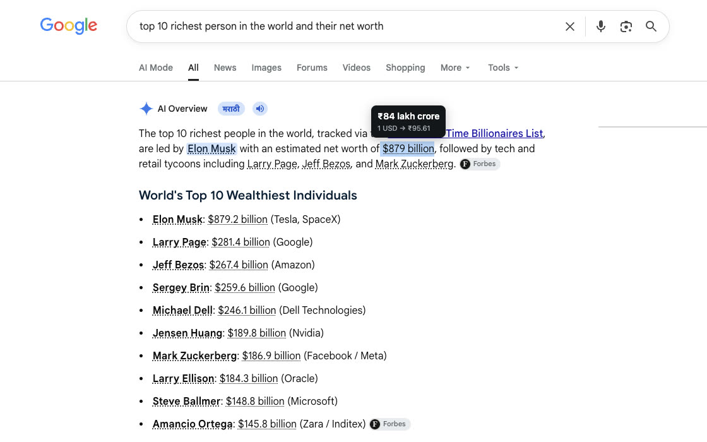This screenshot has height=442, width=707.
Task: Click the (Facebook / Meta) text
Action: tap(345, 356)
